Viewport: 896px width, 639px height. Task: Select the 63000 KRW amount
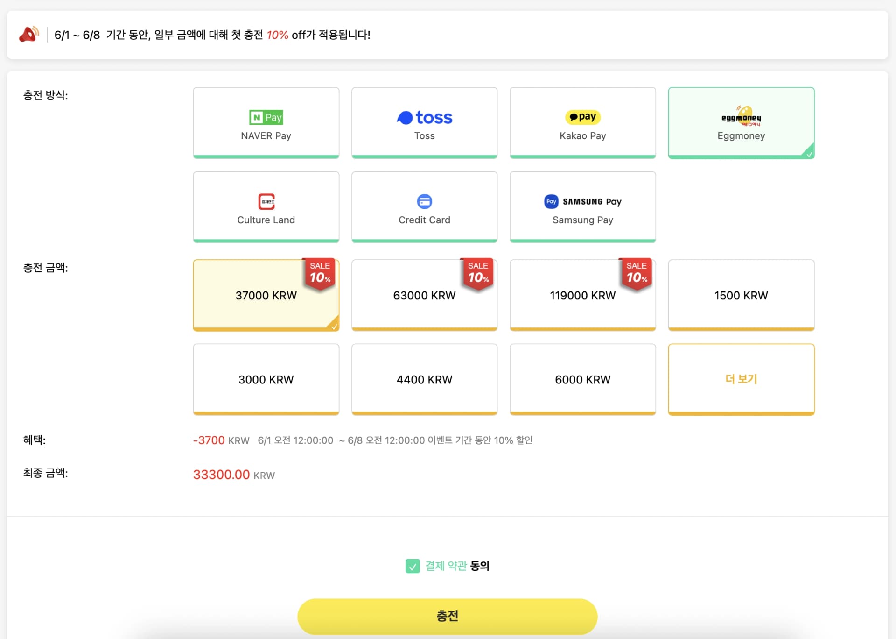click(x=424, y=295)
